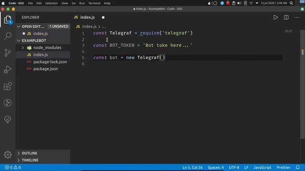Click line number 6 in gutter
305x171 pixels.
83,64
